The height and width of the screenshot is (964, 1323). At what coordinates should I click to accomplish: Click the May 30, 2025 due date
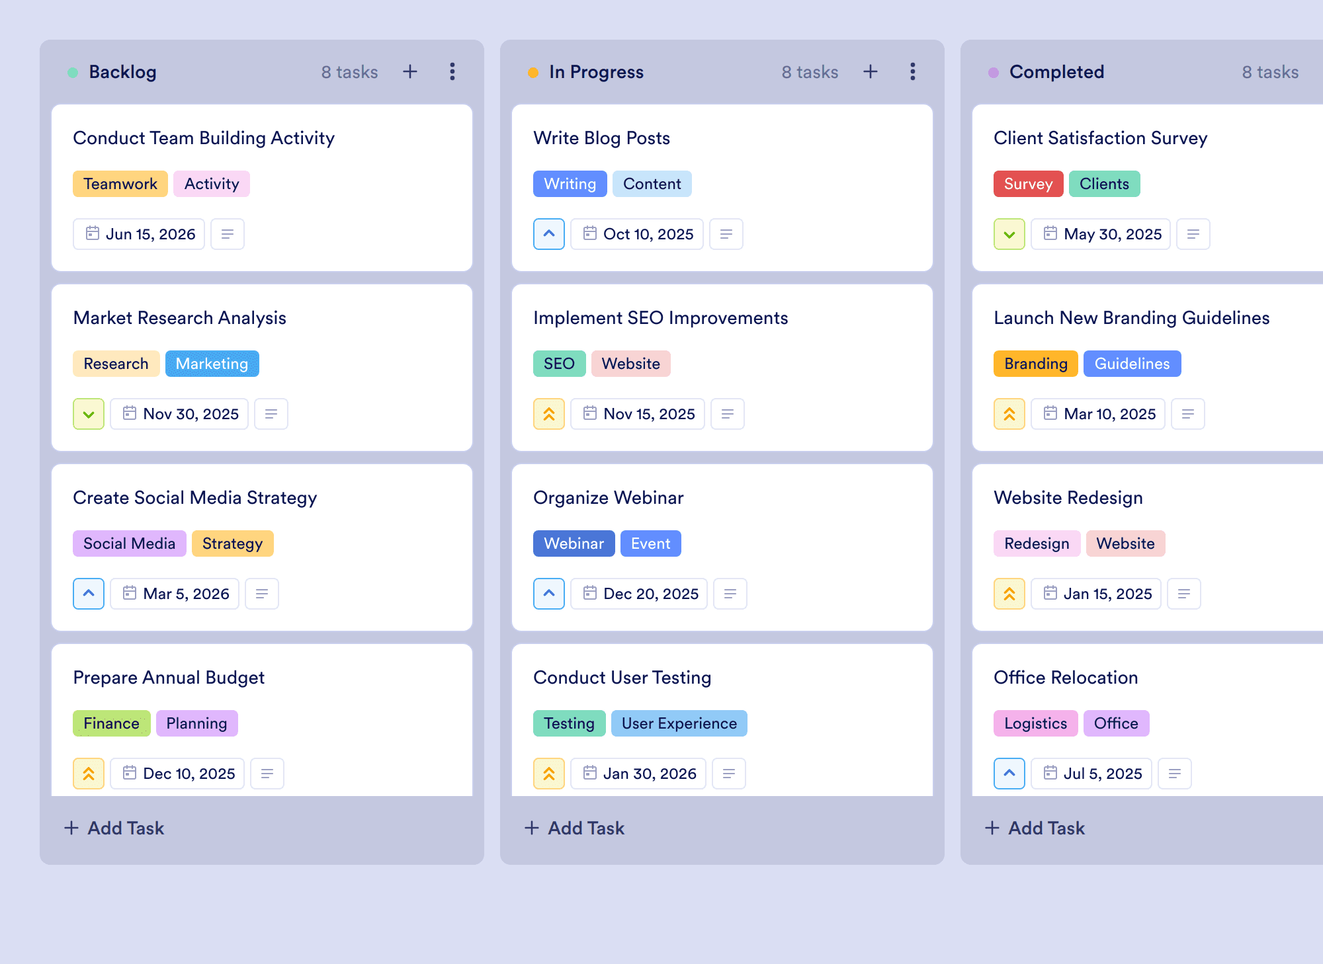pos(1101,234)
